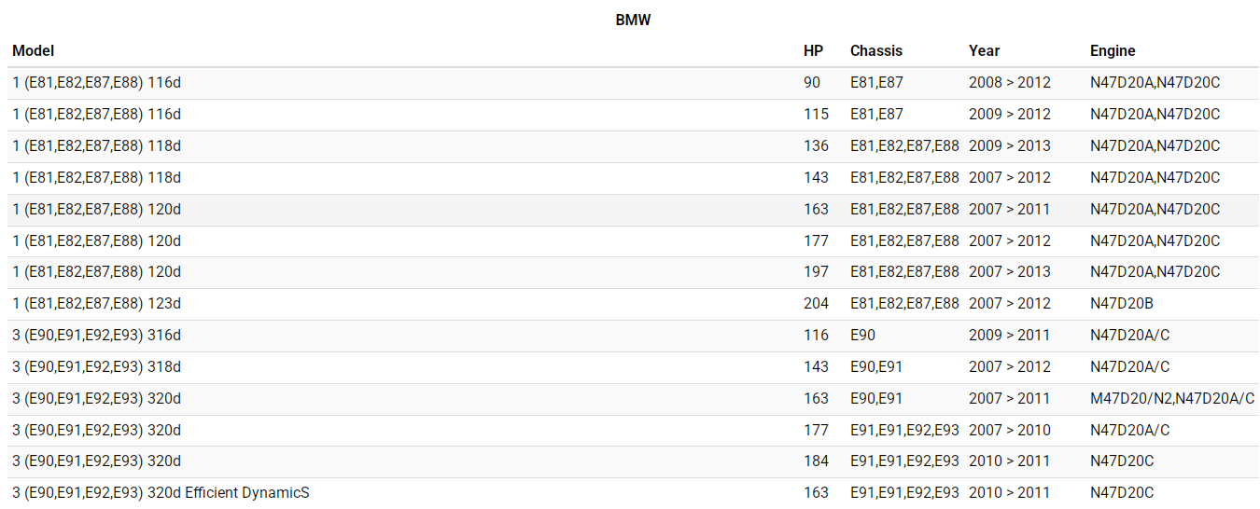Image resolution: width=1260 pixels, height=509 pixels.
Task: Click the E90 chassis cell for 316d
Action: point(862,336)
